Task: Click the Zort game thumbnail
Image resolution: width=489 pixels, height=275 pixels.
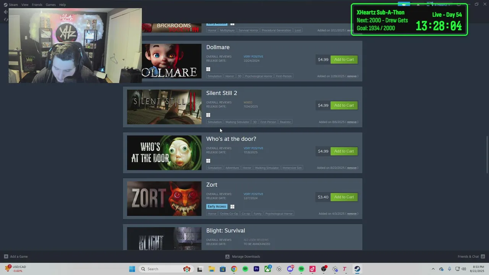Action: tap(164, 199)
